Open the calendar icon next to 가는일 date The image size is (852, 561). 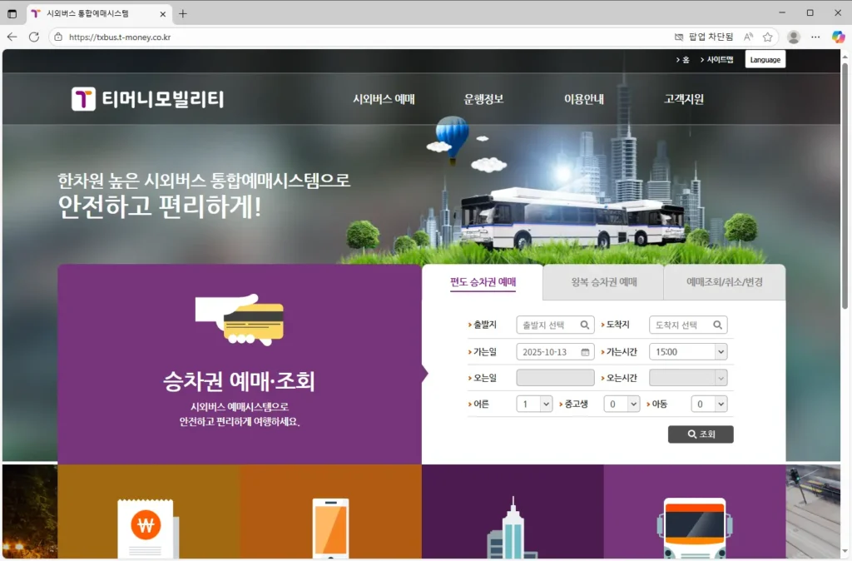[x=587, y=351]
